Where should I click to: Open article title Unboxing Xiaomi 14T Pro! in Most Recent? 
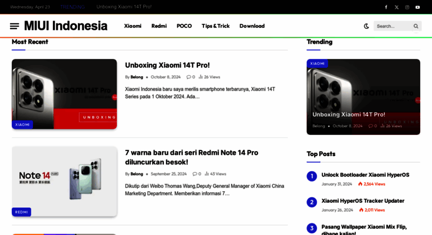pos(167,65)
